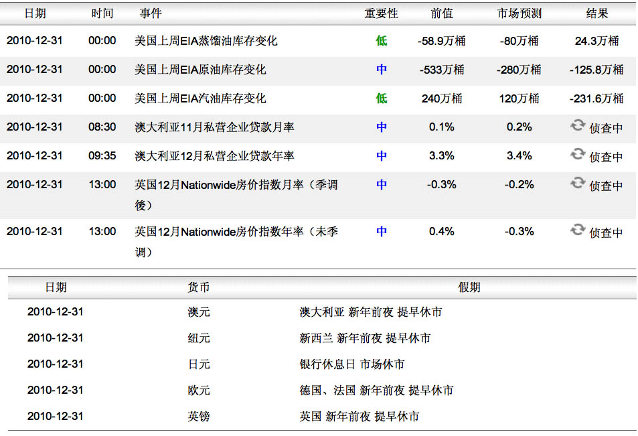Select event 澳大利亚12月私营企业贷款年率

[214, 156]
